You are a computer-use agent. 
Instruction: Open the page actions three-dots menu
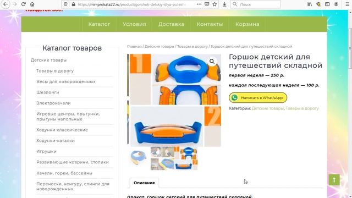(199, 4)
